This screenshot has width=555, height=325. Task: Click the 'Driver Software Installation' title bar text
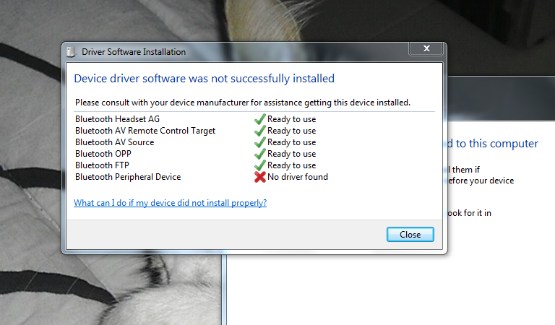pos(134,52)
